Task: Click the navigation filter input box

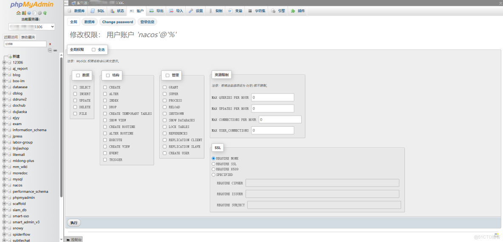Action: coord(25,44)
